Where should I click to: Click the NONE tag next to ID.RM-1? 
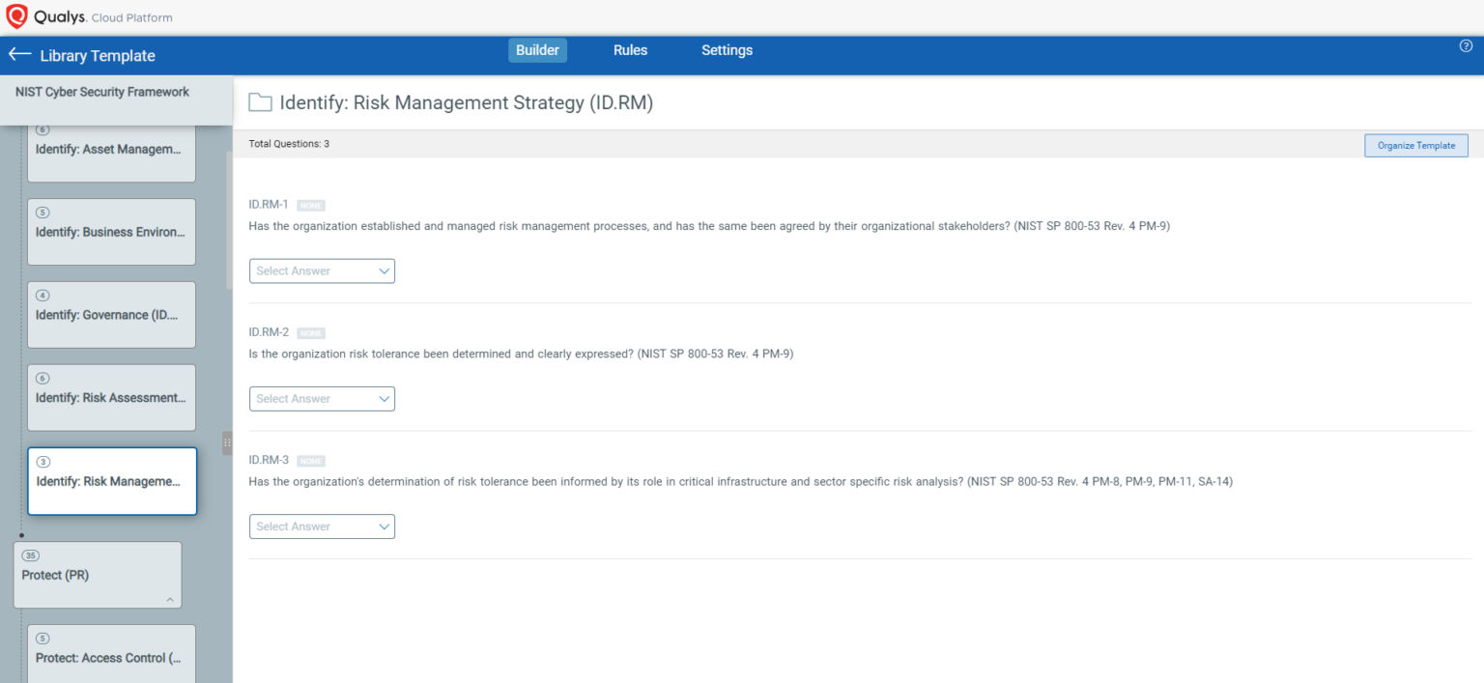(311, 205)
